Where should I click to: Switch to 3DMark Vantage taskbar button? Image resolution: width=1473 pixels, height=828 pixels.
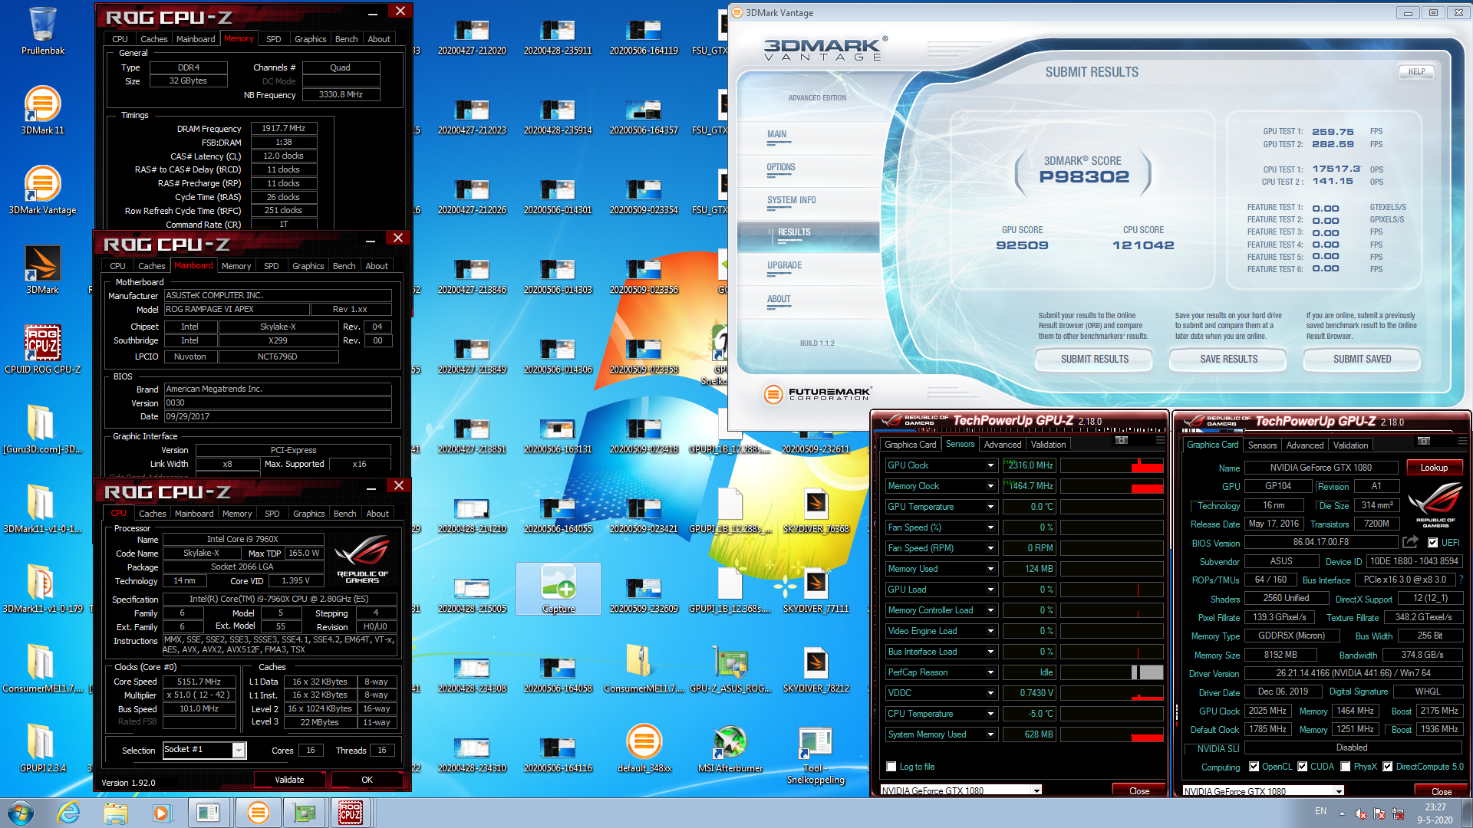click(259, 813)
